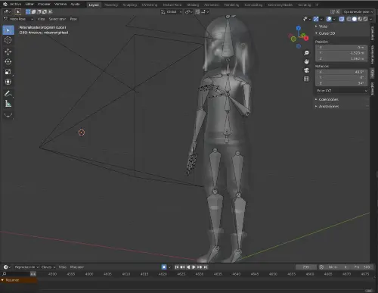
Task: Open the Euler XYZ rotation mode dropdown
Action: 342,91
